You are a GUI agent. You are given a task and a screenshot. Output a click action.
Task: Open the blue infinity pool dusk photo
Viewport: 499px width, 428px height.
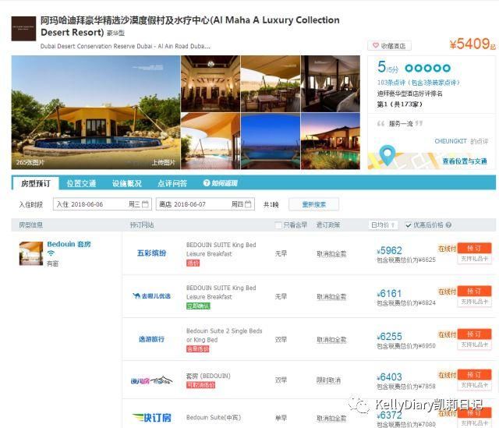(x=271, y=141)
